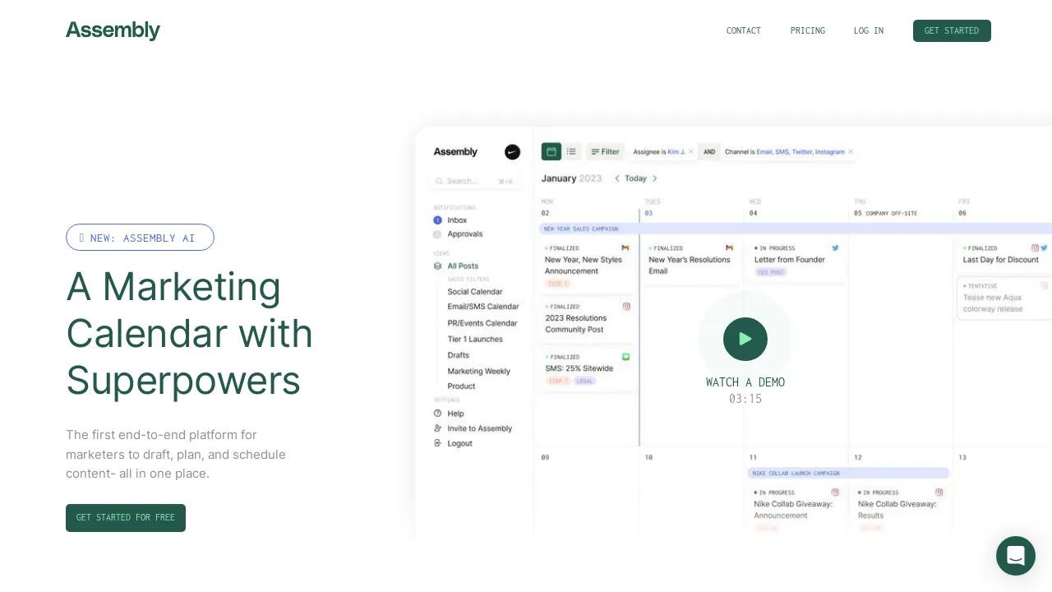Click the New Year Sales Campaign bar
The height and width of the screenshot is (592, 1052).
tap(796, 229)
